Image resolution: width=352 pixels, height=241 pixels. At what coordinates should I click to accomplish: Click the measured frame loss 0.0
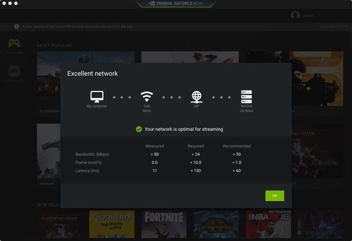coord(154,162)
